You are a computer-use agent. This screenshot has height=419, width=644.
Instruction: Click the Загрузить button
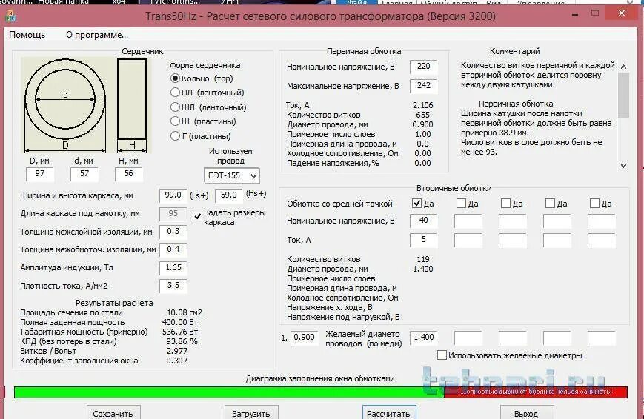[x=251, y=413]
